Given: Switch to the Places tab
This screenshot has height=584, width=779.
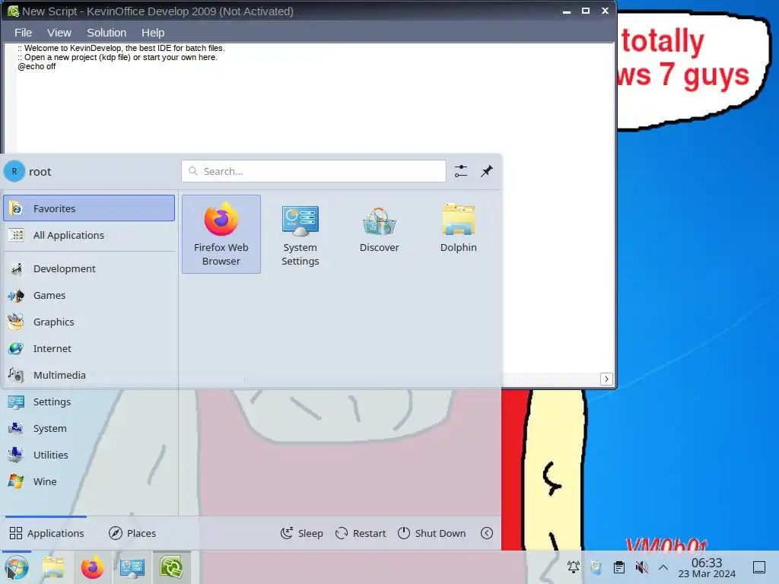Looking at the screenshot, I should (132, 533).
